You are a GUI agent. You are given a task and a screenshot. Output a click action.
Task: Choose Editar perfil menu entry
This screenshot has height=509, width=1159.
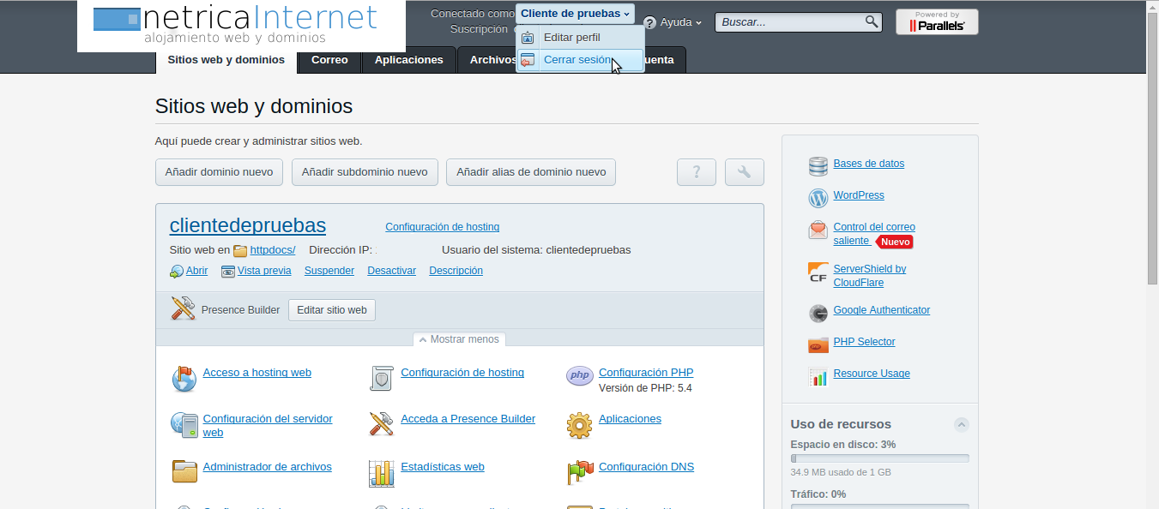[571, 38]
